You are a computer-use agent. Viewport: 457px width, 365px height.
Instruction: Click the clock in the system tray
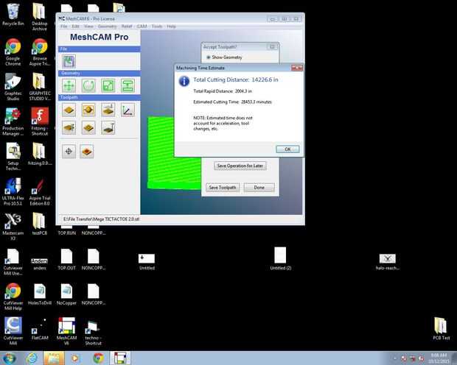tap(439, 358)
